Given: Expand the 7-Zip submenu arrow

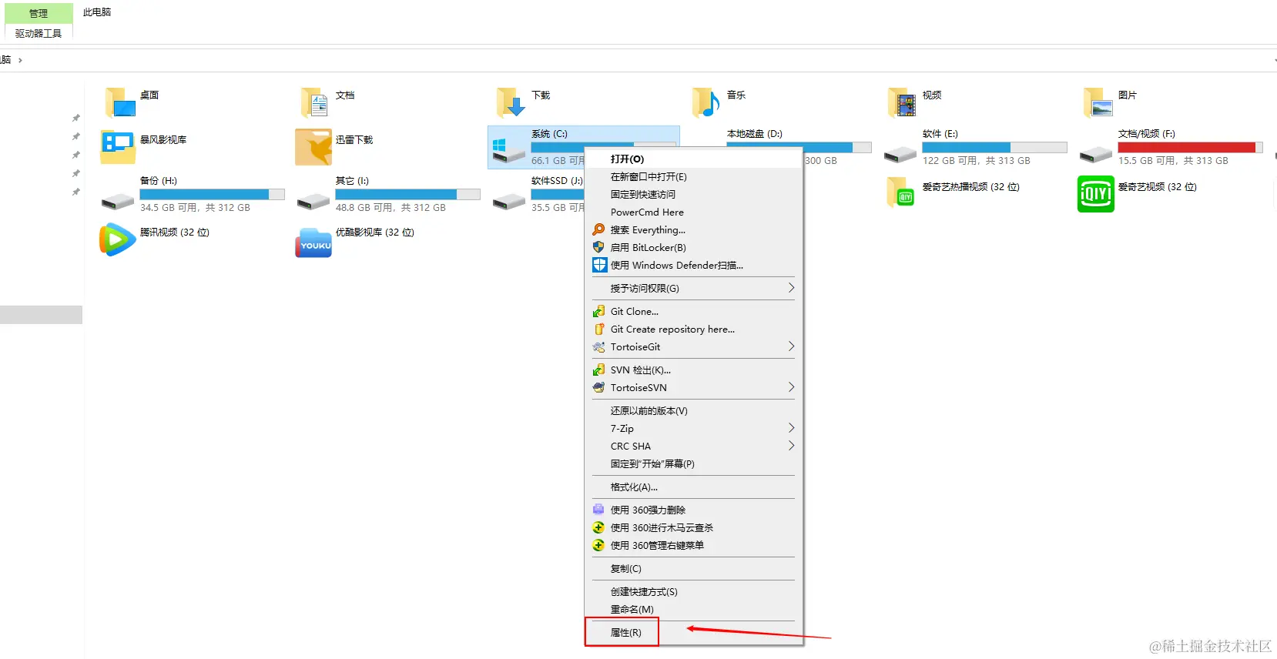Looking at the screenshot, I should coord(791,428).
